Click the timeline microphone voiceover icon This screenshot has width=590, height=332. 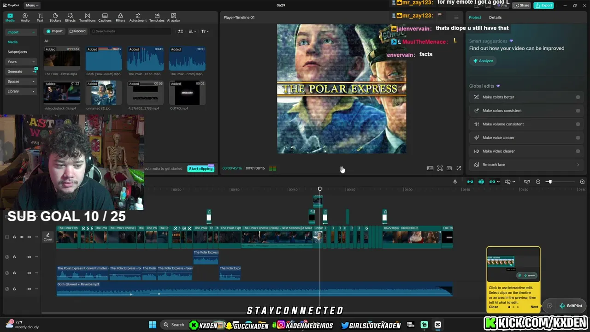pos(455,182)
